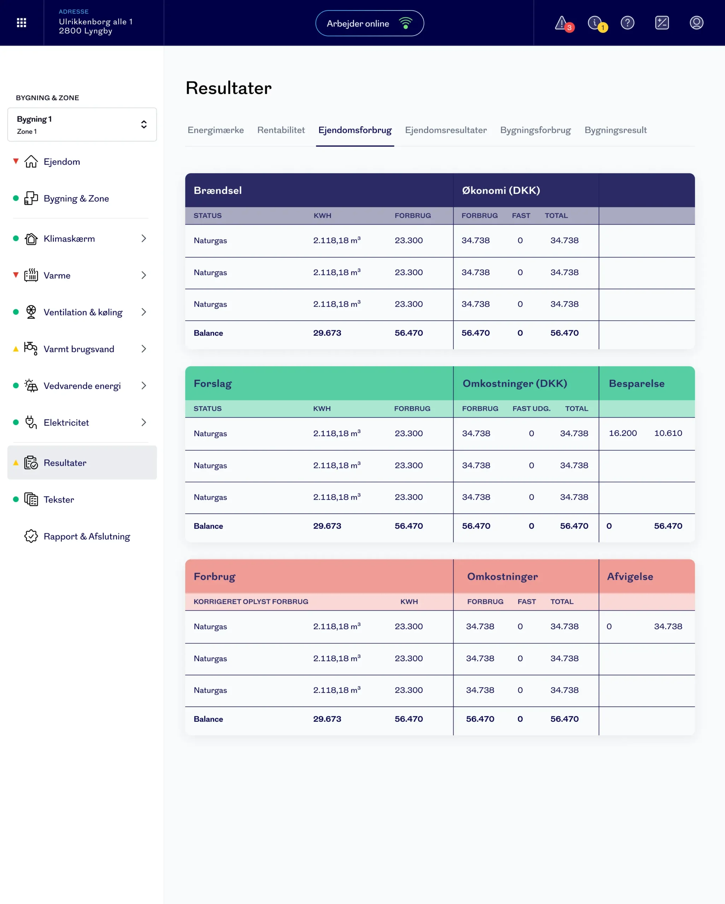Click the Varme radiator icon

(31, 275)
